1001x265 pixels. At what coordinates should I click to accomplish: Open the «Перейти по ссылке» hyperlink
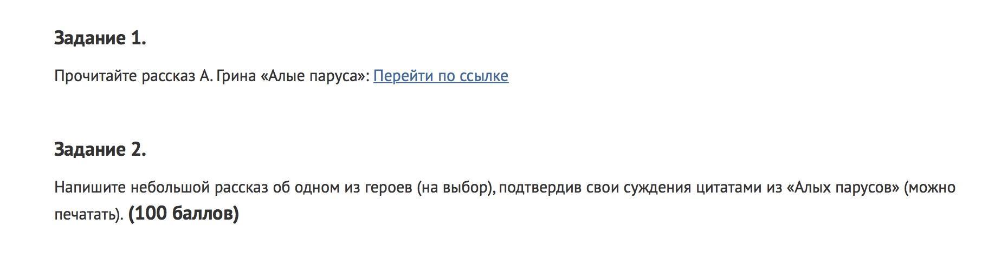pyautogui.click(x=441, y=76)
